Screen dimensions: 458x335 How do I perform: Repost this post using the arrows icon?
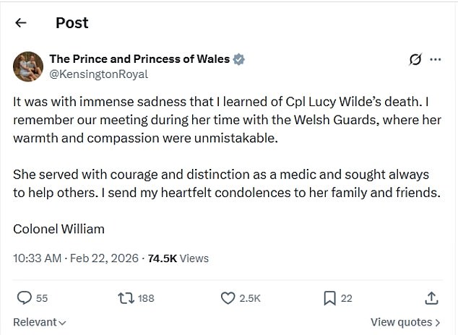pos(126,297)
